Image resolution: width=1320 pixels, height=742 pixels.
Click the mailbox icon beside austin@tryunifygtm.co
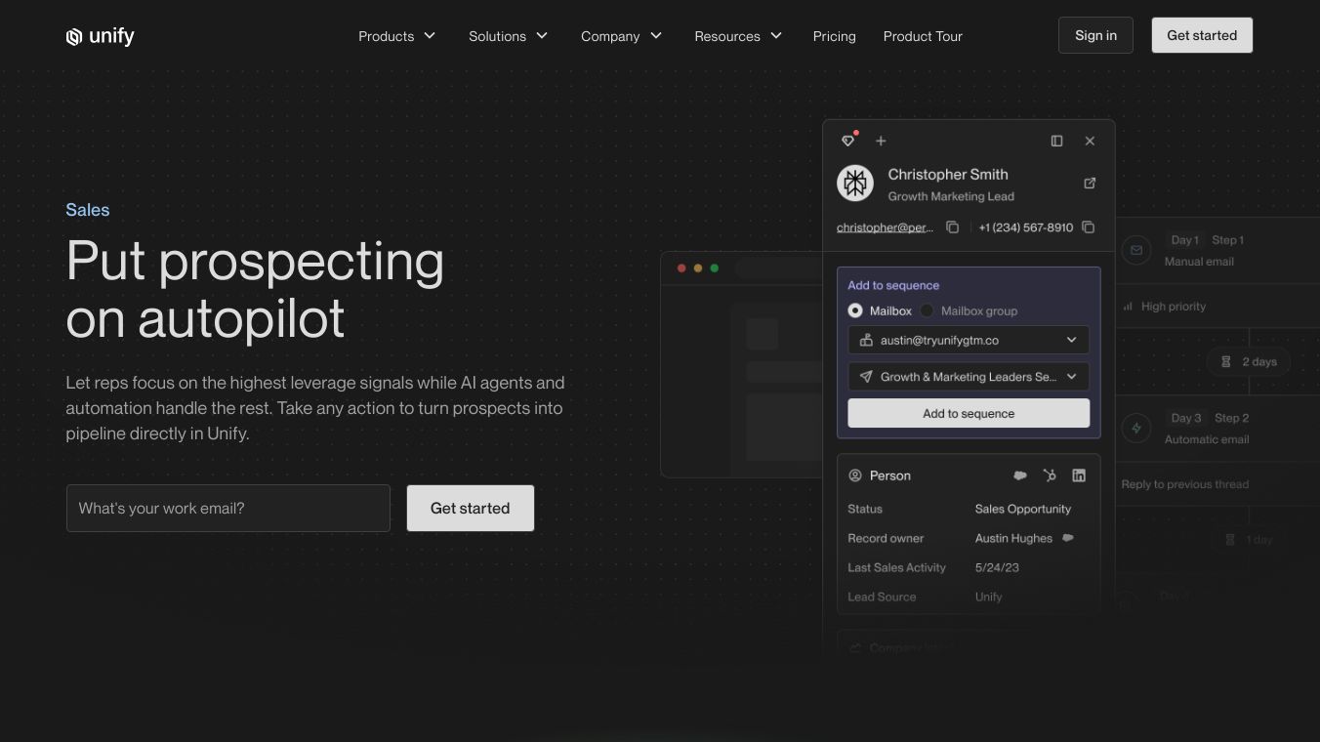pyautogui.click(x=866, y=340)
